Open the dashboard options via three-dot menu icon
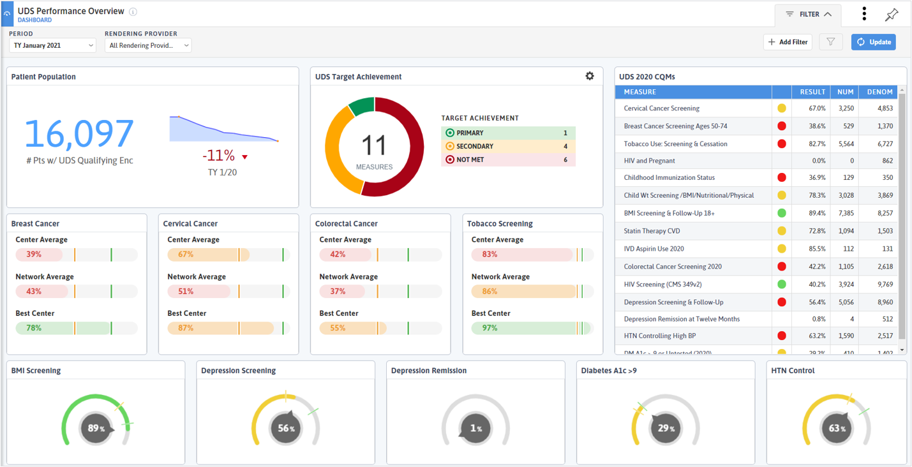 pyautogui.click(x=863, y=13)
